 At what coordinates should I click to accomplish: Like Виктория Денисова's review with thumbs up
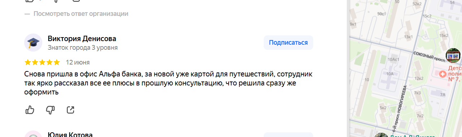tap(30, 110)
